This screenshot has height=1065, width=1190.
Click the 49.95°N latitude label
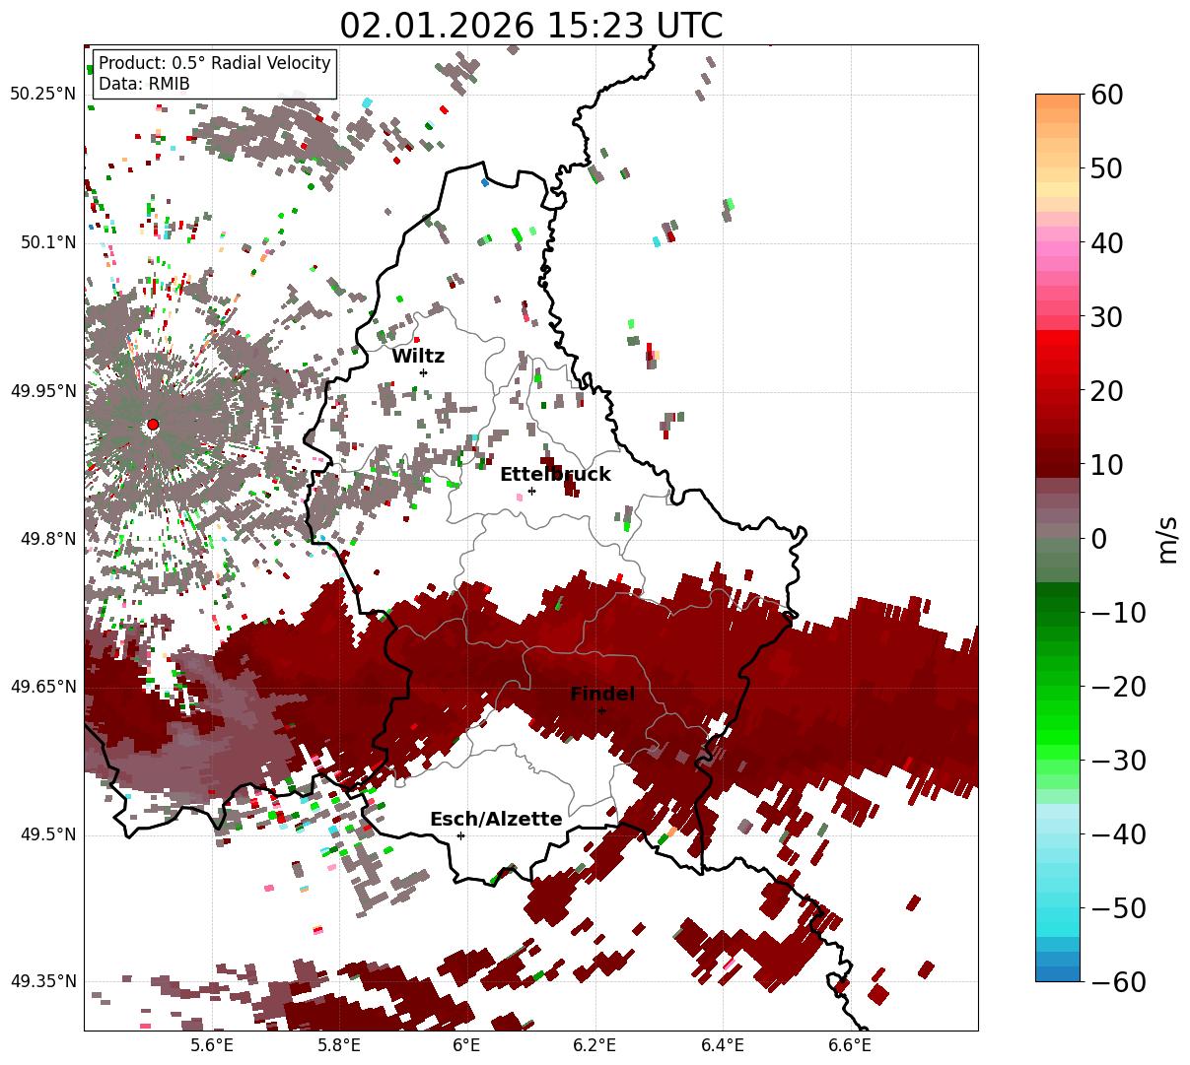(x=43, y=391)
